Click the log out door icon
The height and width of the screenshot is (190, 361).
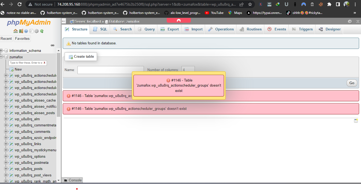(21, 31)
